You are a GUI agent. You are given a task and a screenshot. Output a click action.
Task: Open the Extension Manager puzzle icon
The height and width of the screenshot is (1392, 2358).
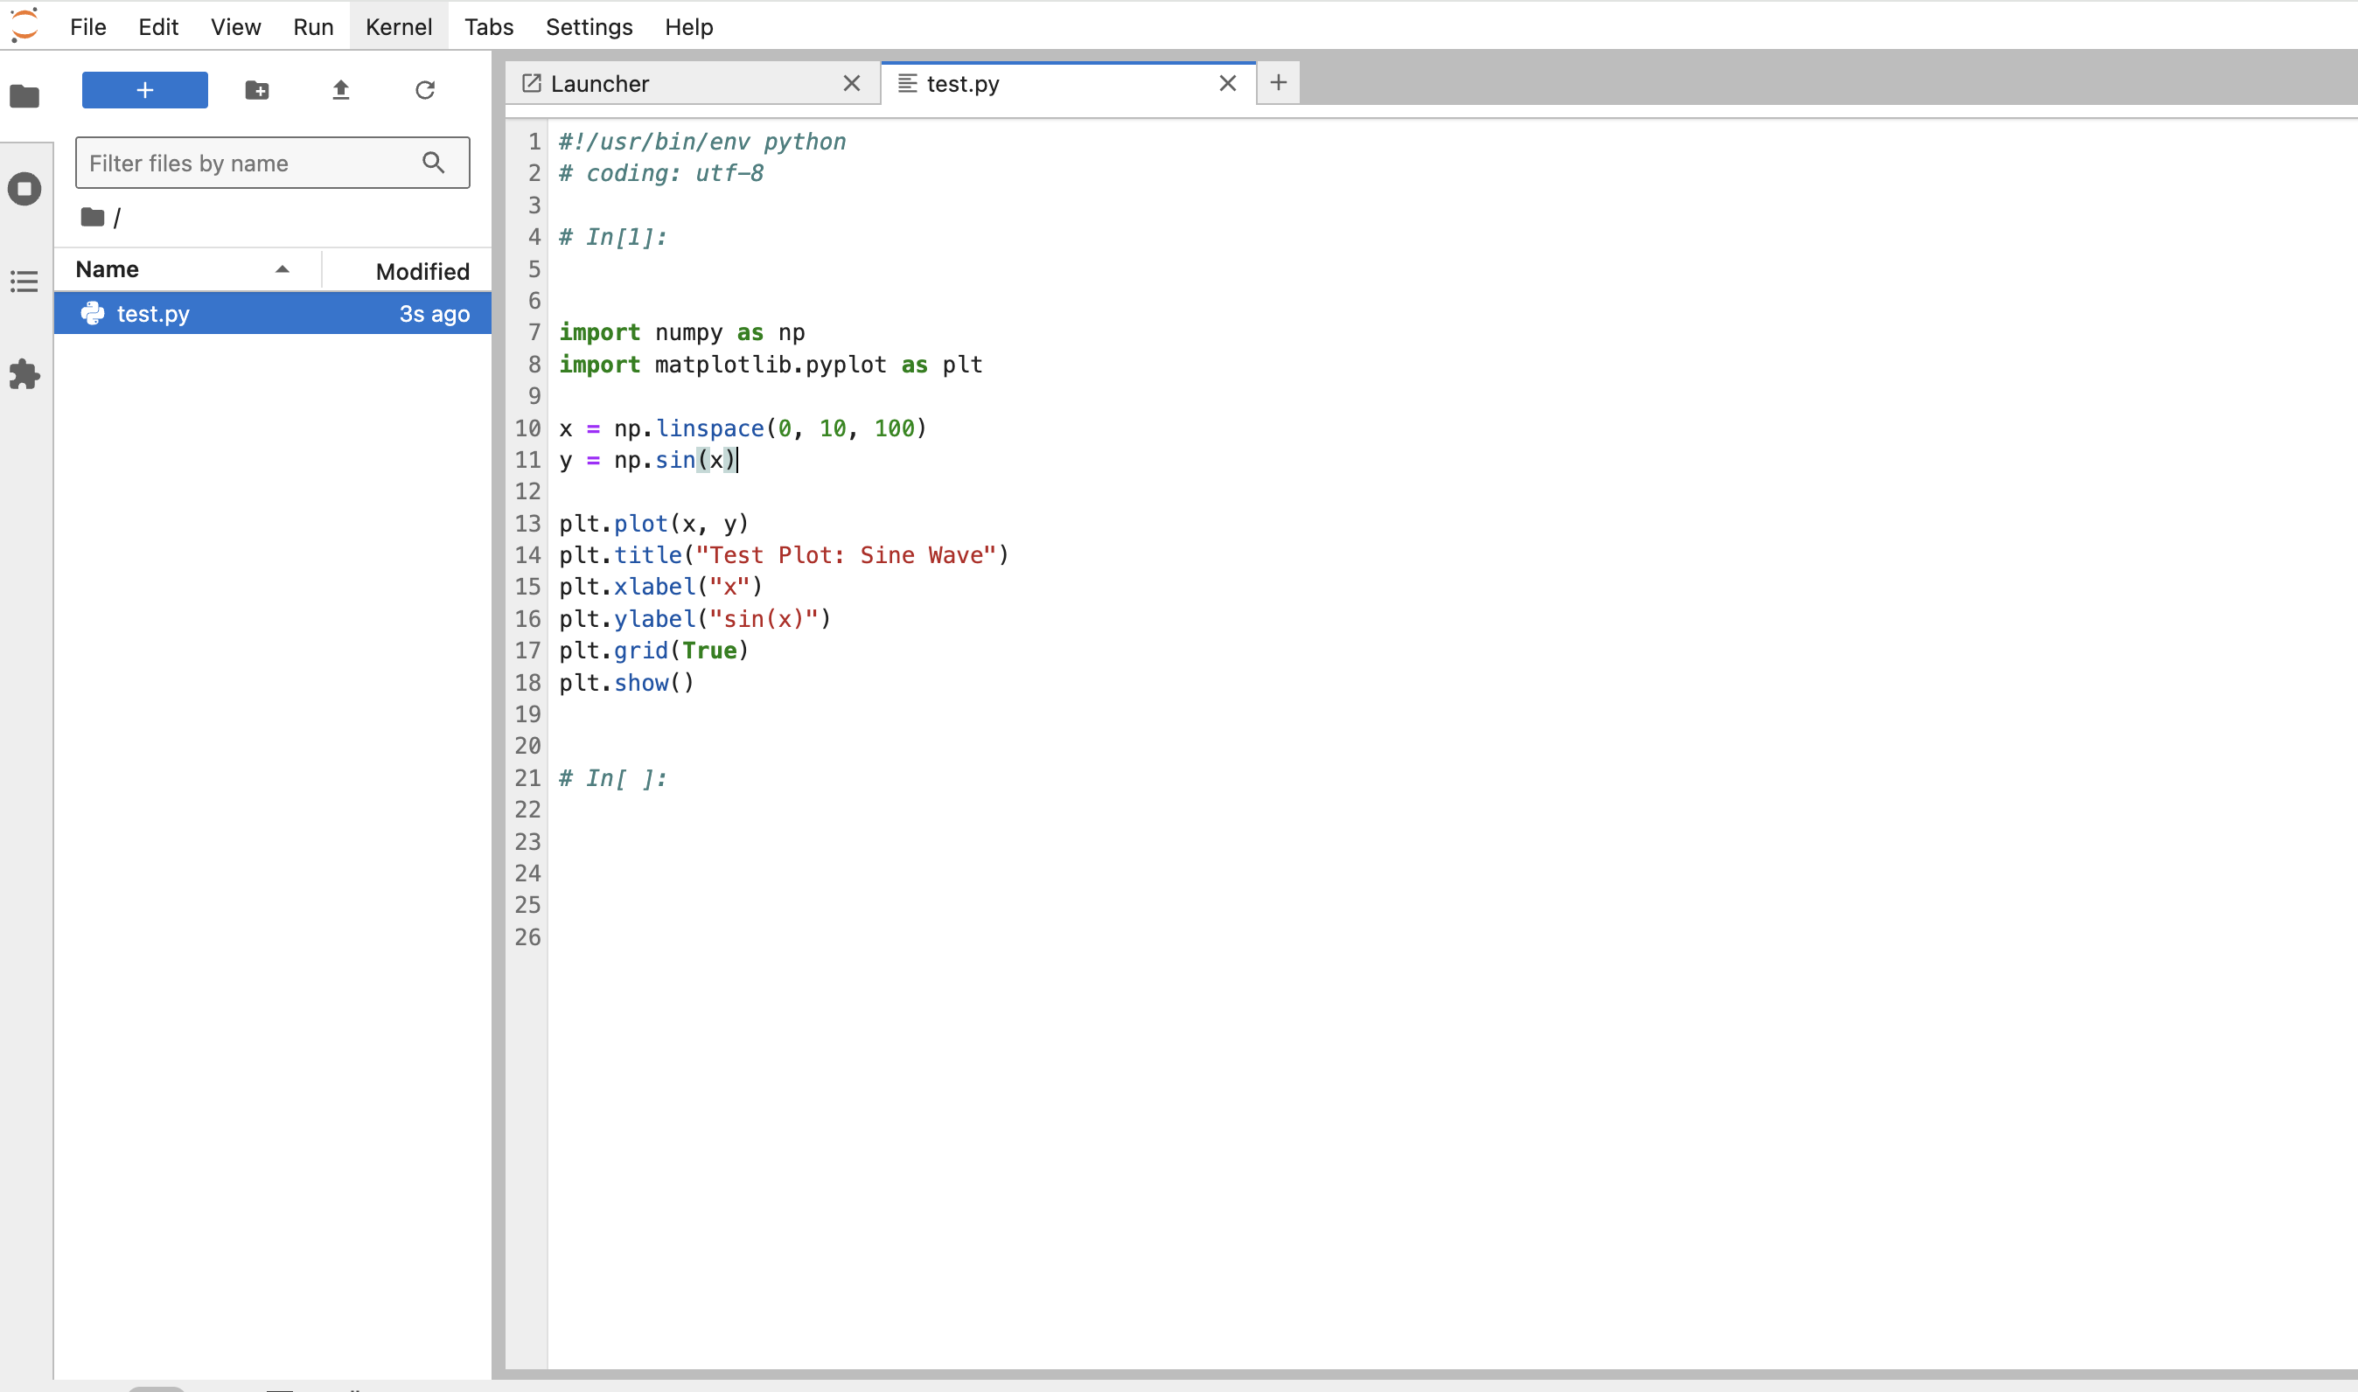click(24, 374)
